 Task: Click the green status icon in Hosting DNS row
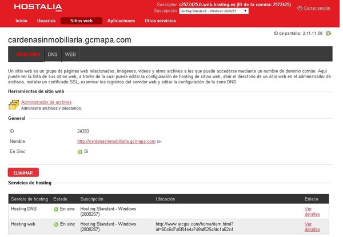(56, 209)
